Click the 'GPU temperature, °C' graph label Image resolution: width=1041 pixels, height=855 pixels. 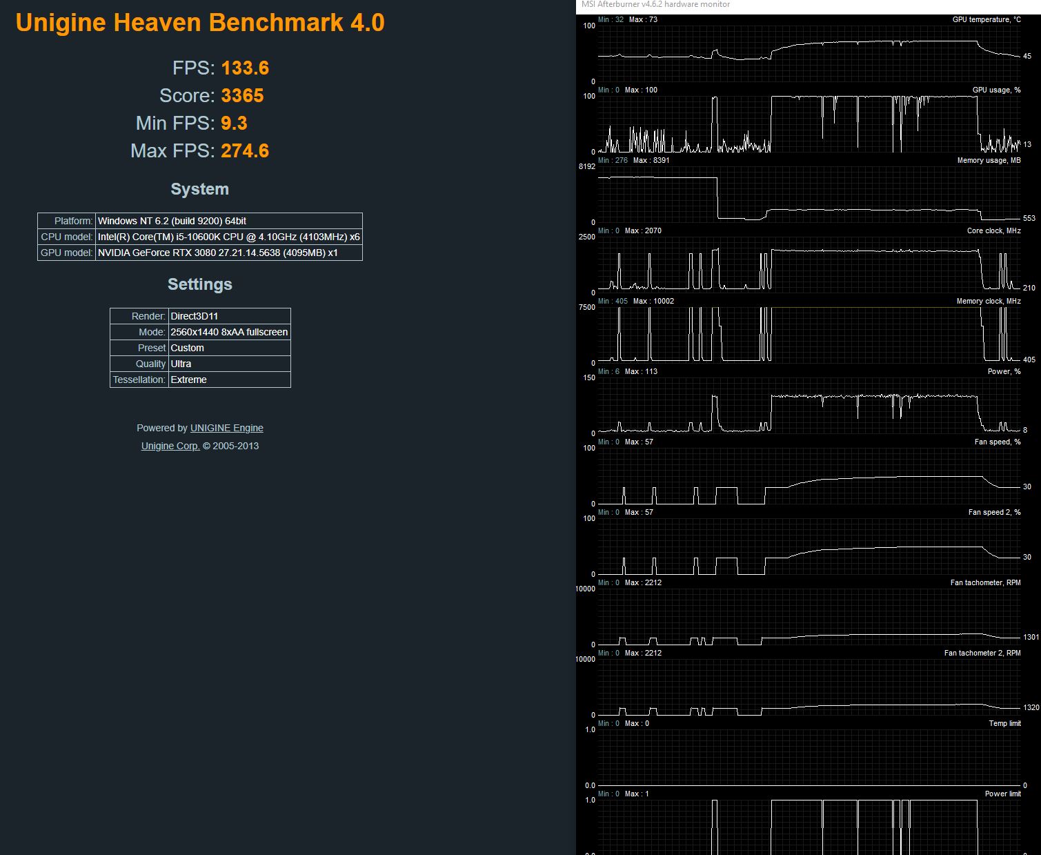pos(987,19)
